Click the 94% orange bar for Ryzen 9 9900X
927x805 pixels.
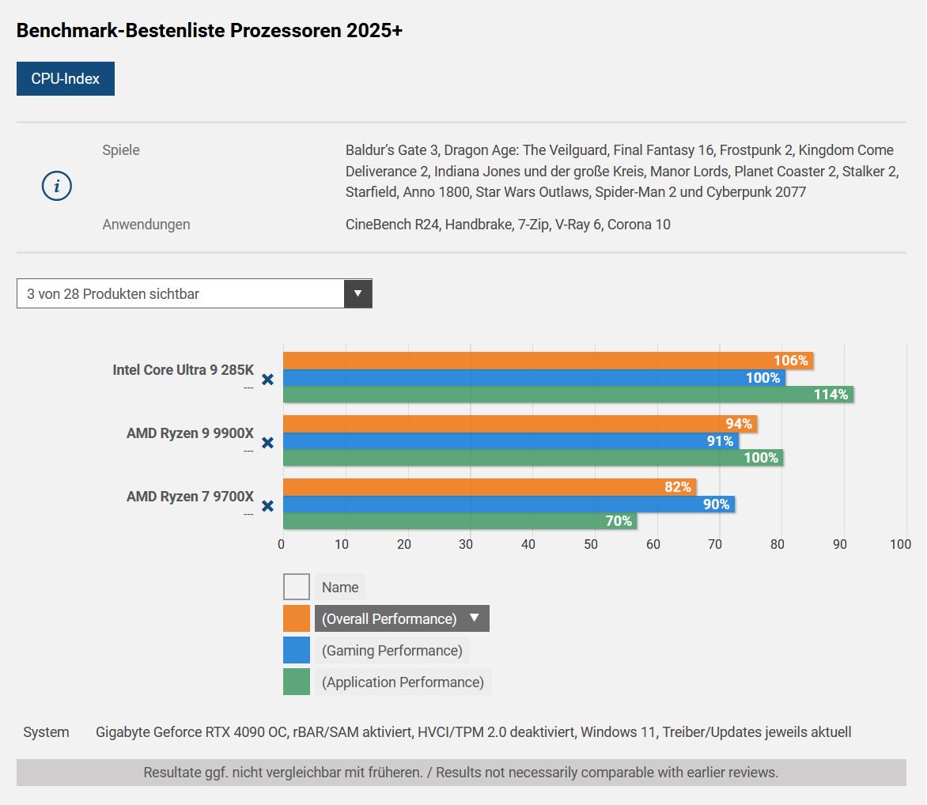tap(520, 424)
